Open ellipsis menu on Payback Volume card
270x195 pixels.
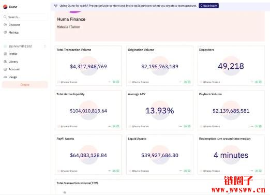click(252, 126)
